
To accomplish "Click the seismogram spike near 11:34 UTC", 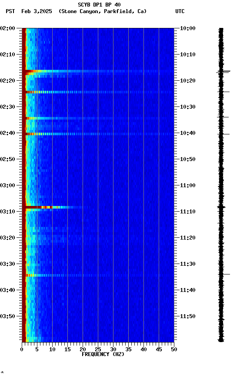I will [x=224, y=274].
